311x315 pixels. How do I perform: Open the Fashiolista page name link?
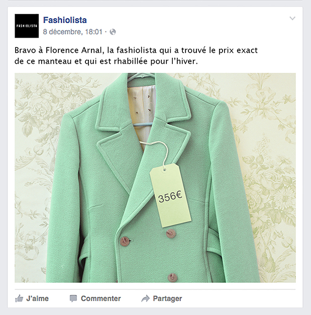pyautogui.click(x=65, y=20)
